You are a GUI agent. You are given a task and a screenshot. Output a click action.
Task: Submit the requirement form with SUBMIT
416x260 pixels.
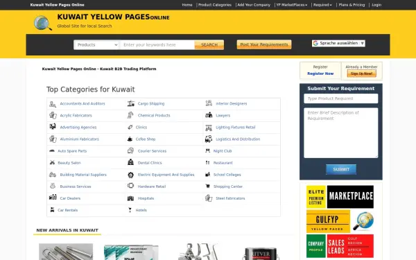tap(341, 169)
